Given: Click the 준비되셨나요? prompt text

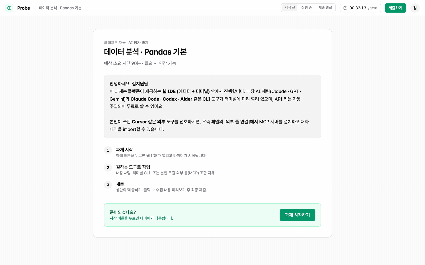Looking at the screenshot, I should tap(123, 212).
